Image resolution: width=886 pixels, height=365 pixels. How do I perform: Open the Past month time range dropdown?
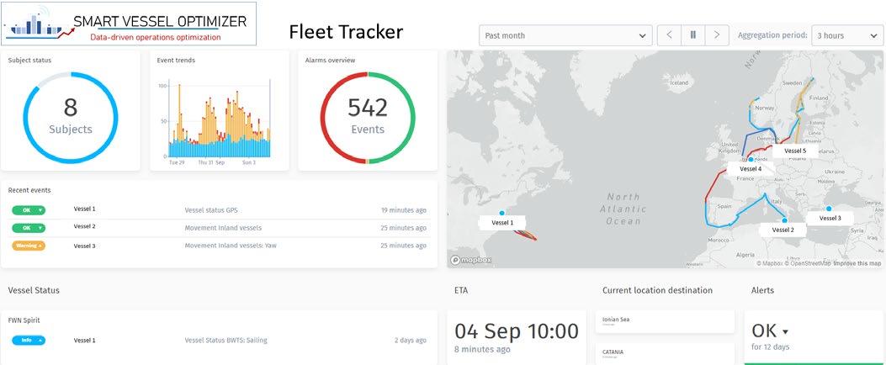pyautogui.click(x=565, y=35)
